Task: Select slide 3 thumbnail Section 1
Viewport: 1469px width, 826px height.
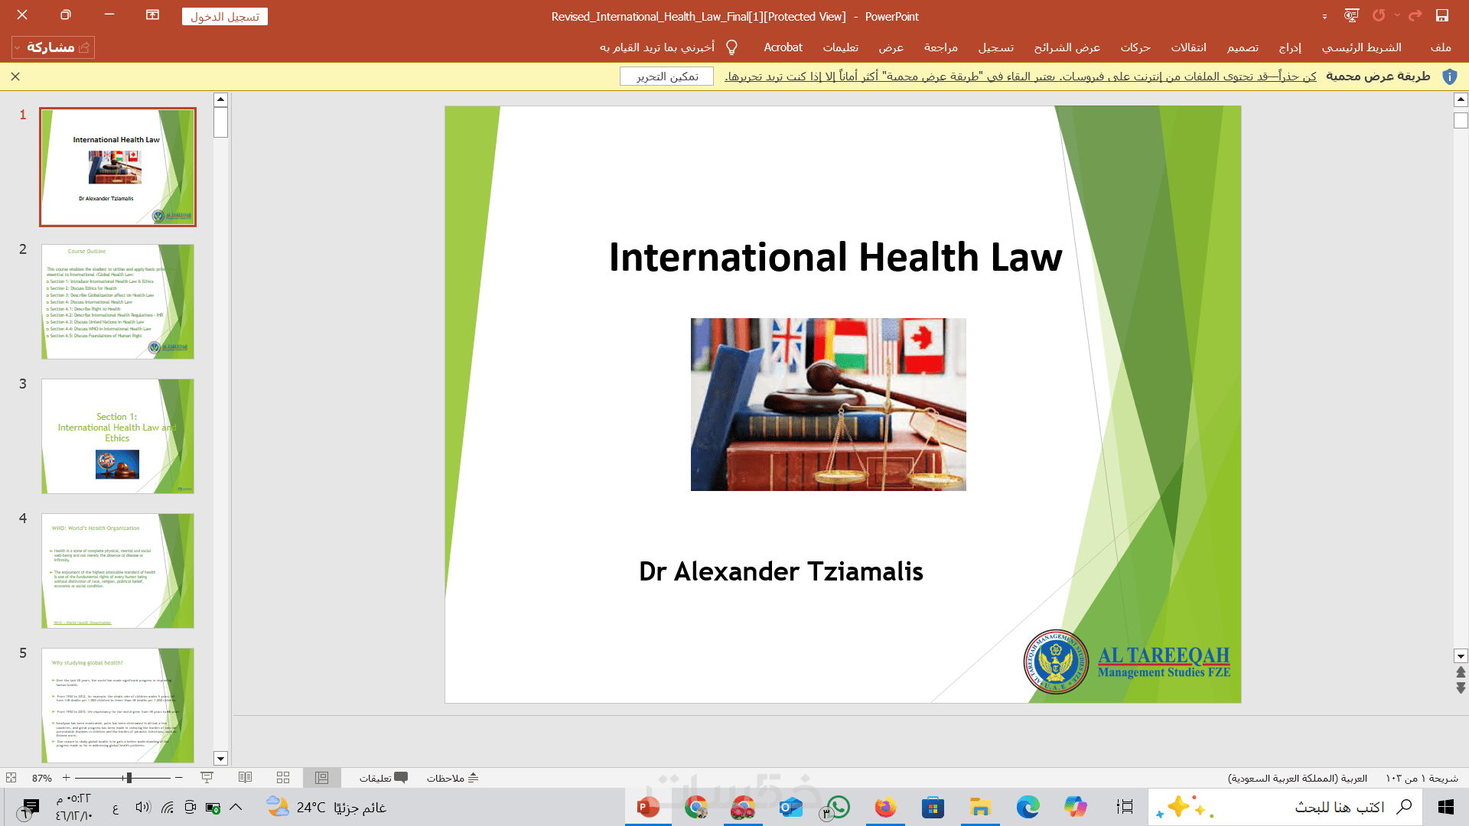Action: (118, 436)
